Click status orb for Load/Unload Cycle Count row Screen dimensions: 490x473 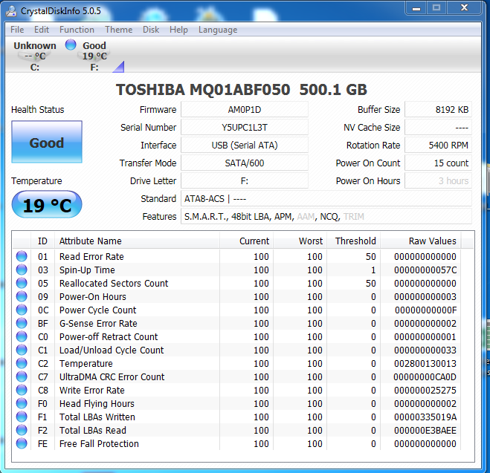click(22, 350)
